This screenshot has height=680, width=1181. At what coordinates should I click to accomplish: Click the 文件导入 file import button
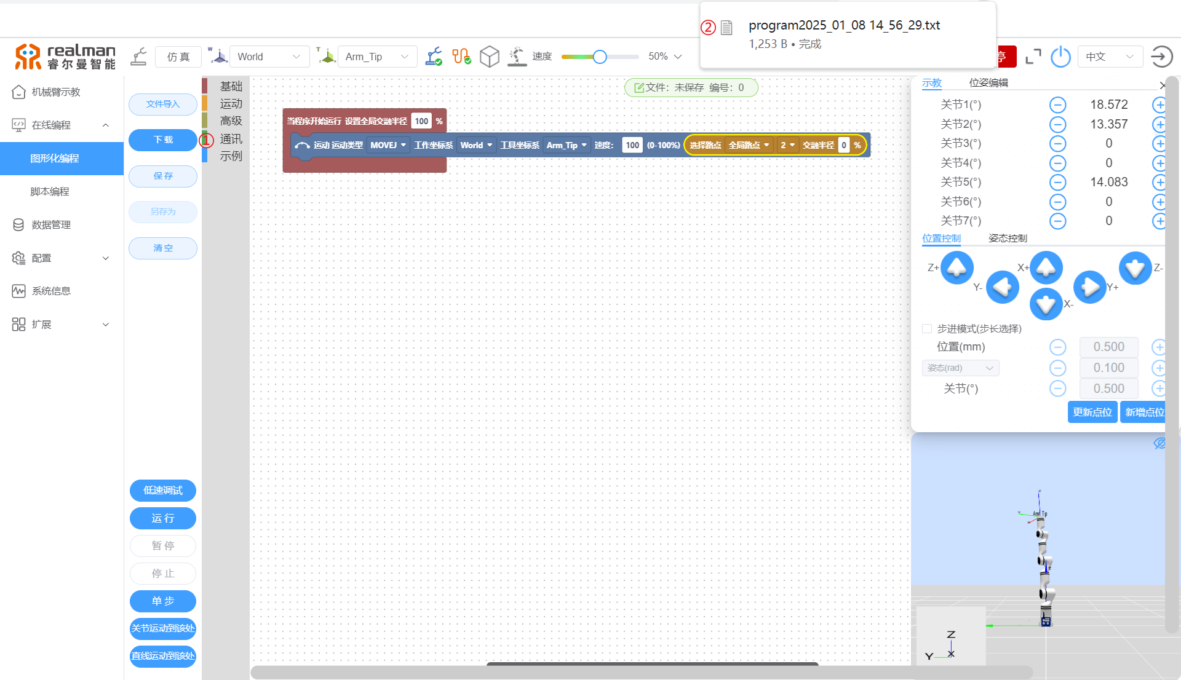[163, 104]
